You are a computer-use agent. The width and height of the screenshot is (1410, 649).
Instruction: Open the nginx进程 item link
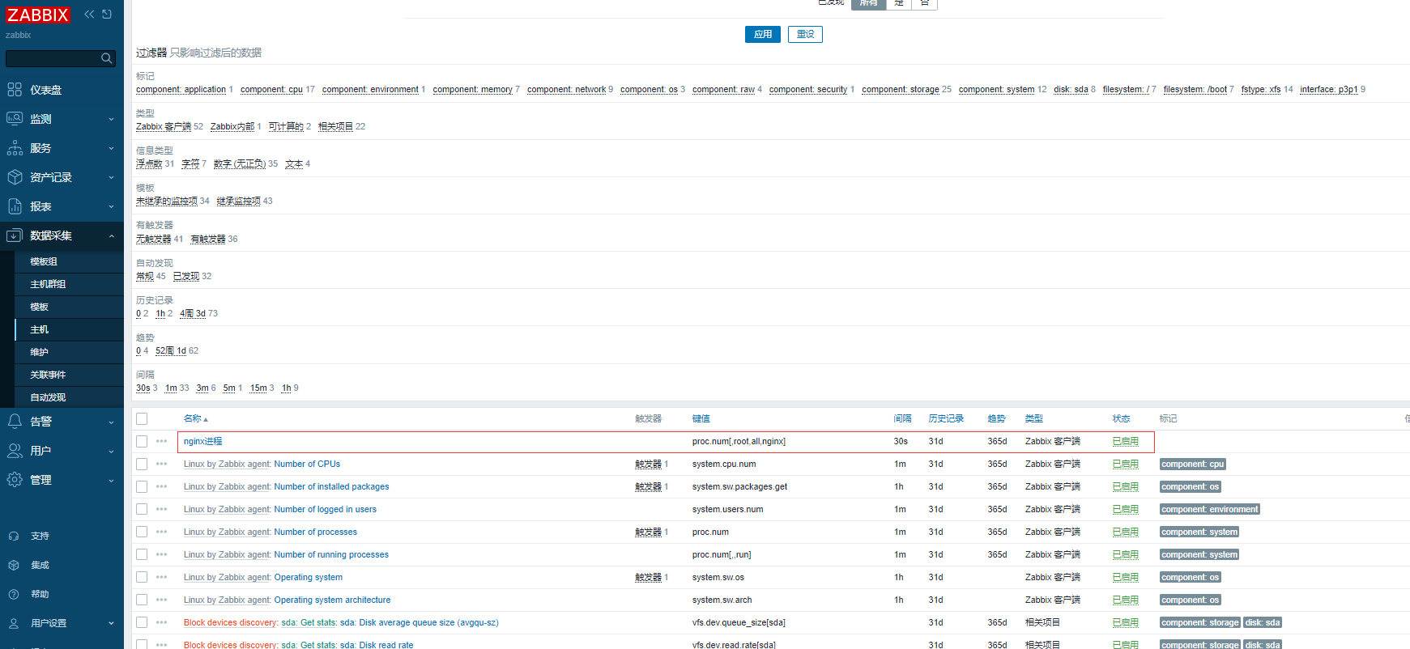[202, 441]
